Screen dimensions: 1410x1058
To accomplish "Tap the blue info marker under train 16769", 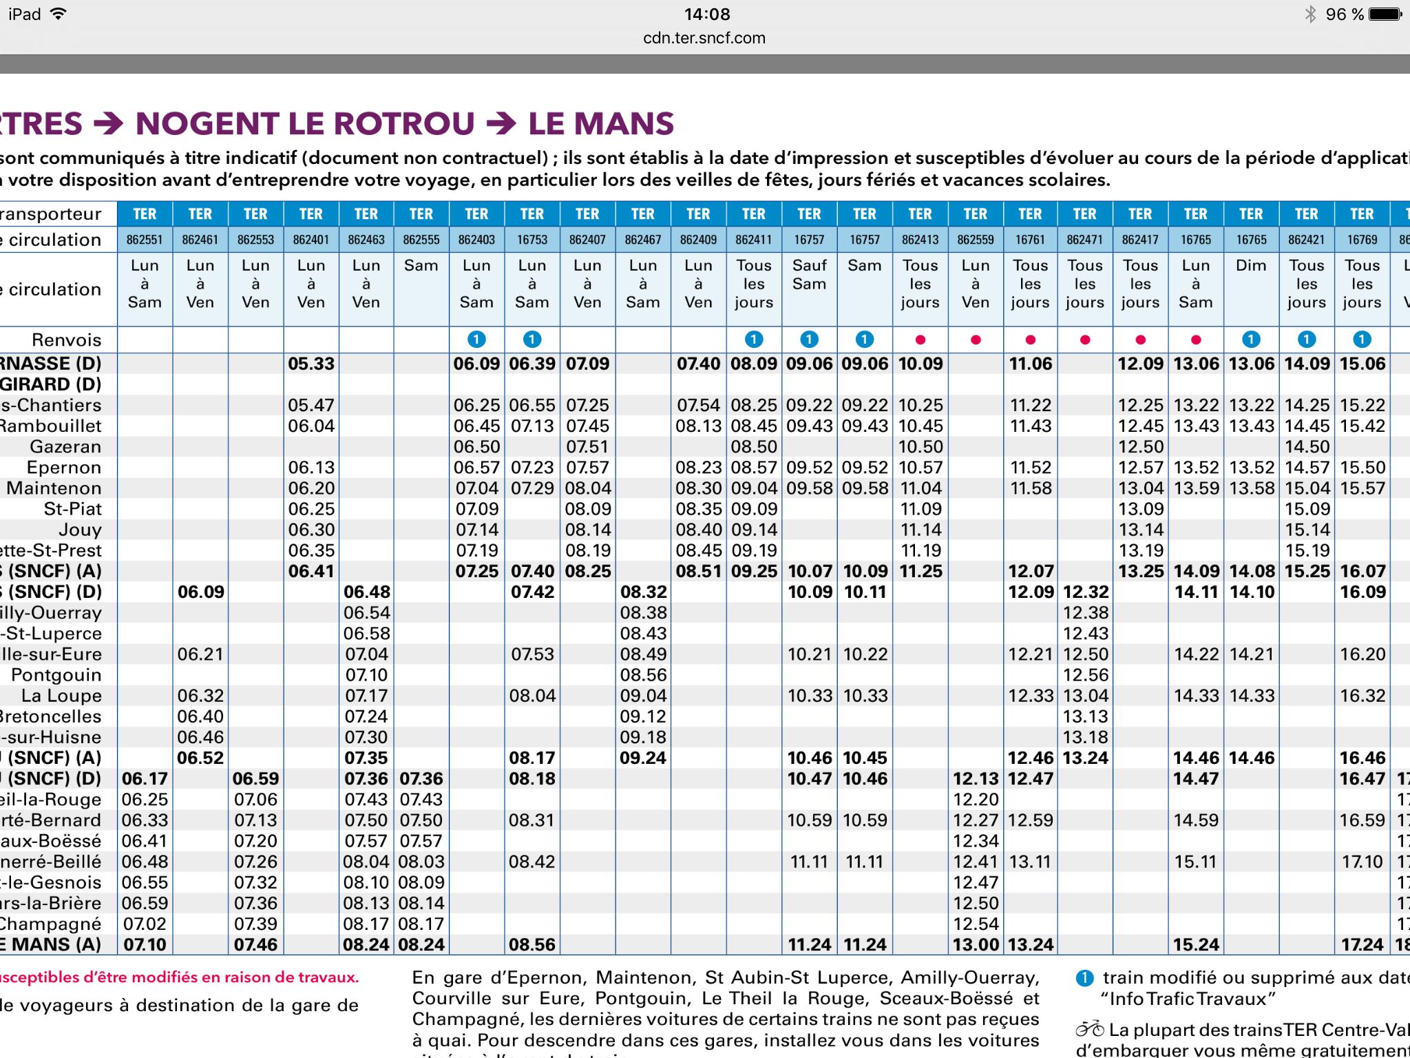I will click(x=1362, y=340).
